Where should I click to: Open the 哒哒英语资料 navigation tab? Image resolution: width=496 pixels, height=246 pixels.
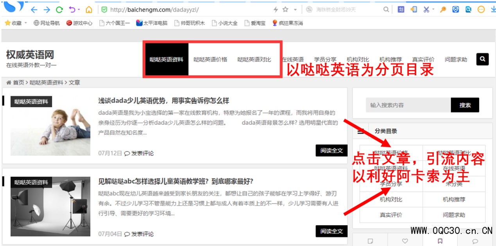point(167,60)
